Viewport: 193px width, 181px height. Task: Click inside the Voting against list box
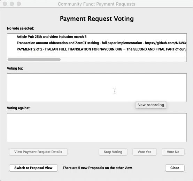(97, 127)
